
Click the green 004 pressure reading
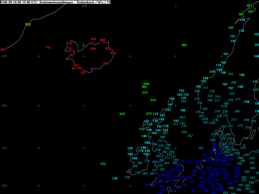pyautogui.click(x=147, y=84)
